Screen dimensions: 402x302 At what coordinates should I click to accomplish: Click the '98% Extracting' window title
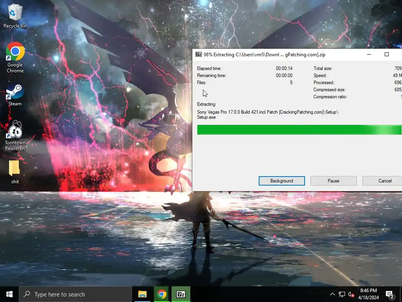pos(264,54)
